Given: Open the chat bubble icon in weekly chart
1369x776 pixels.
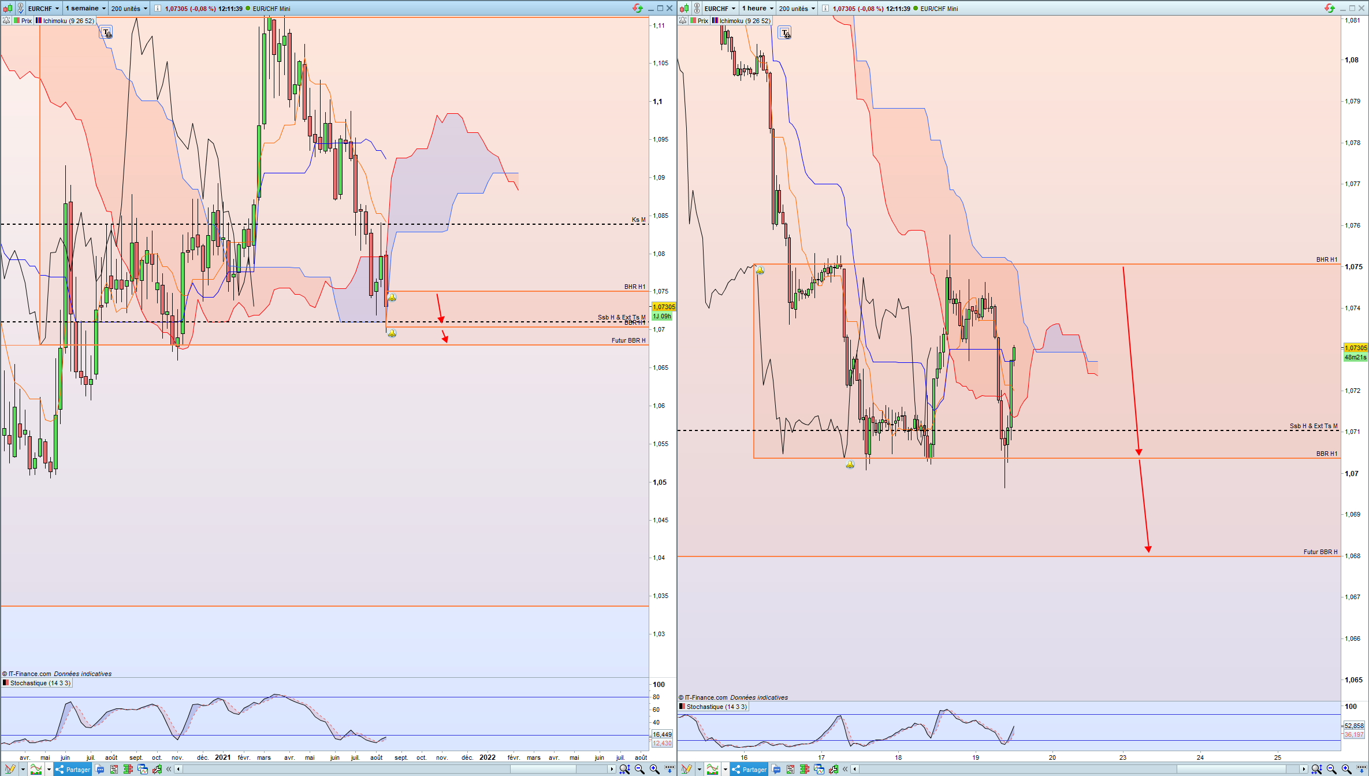Looking at the screenshot, I should [100, 769].
